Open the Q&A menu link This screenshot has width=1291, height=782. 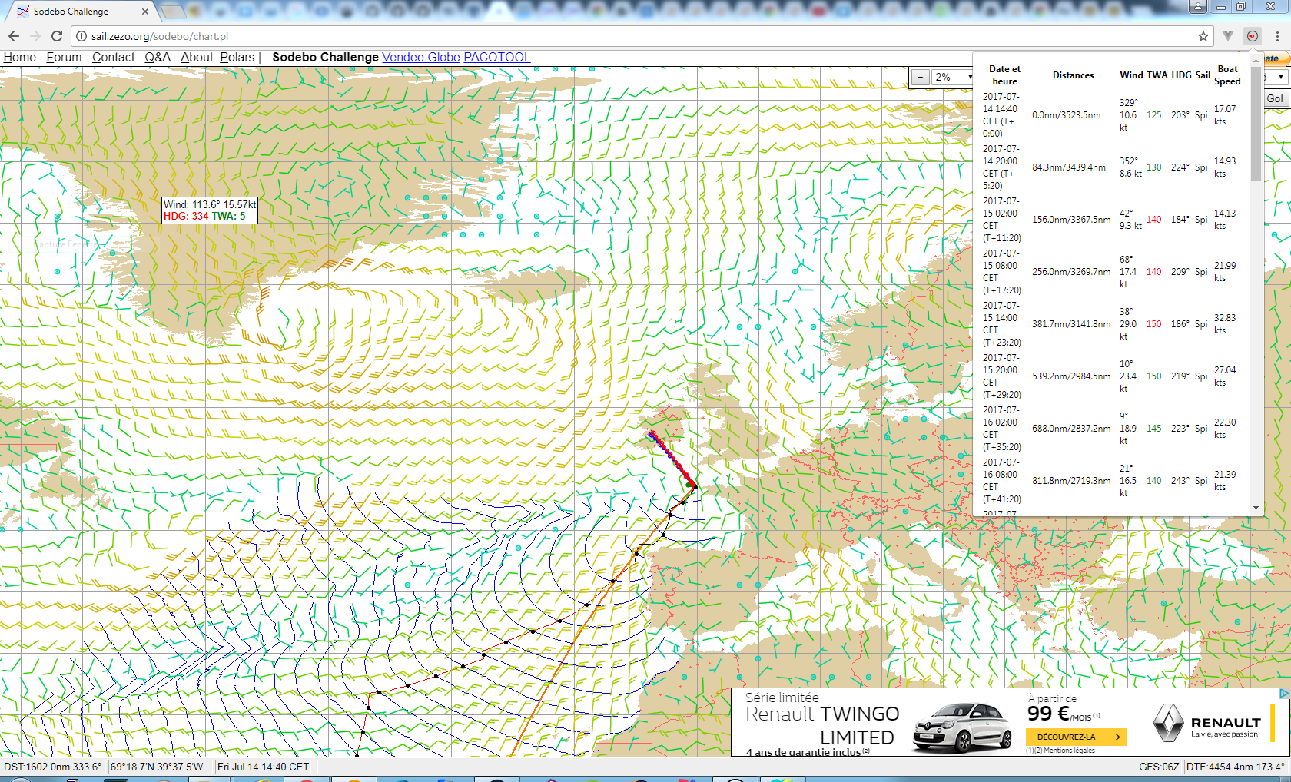pyautogui.click(x=158, y=57)
